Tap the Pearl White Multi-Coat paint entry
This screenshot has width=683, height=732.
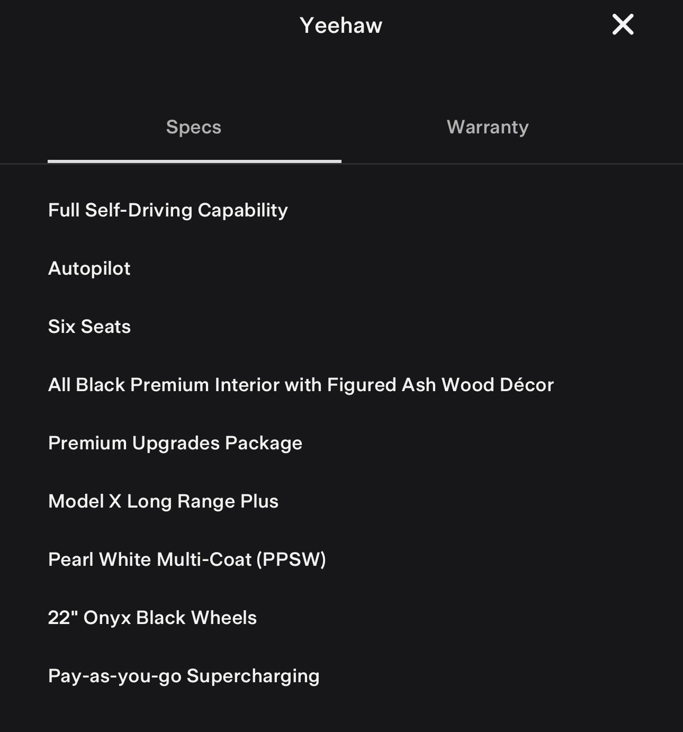tap(187, 559)
